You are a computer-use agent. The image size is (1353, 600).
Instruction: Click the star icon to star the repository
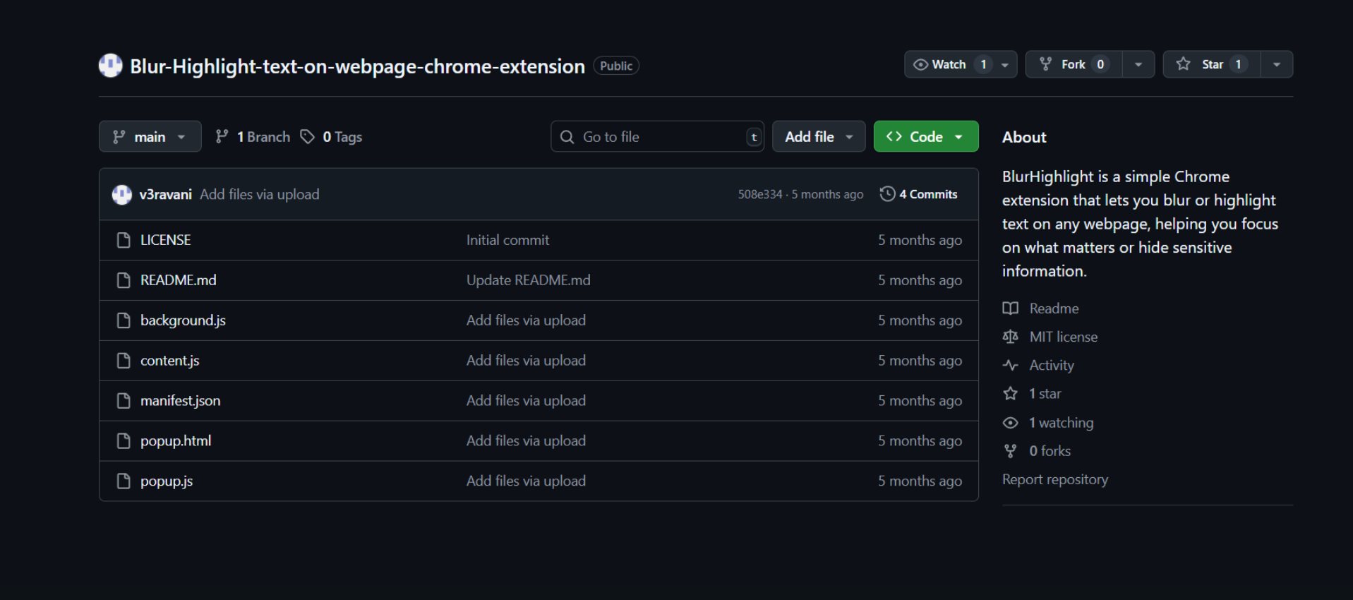click(x=1184, y=64)
